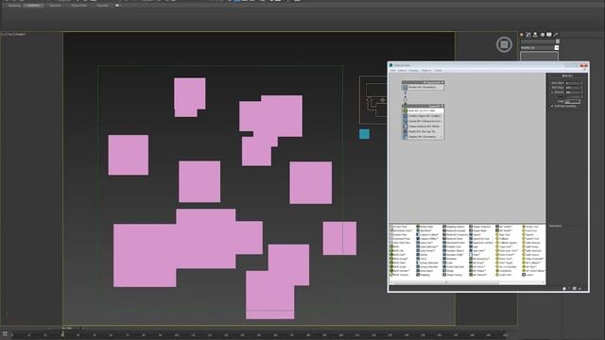Image resolution: width=605 pixels, height=340 pixels.
Task: Select the Birth 001 operator icon in Event 001
Action: pos(406,110)
